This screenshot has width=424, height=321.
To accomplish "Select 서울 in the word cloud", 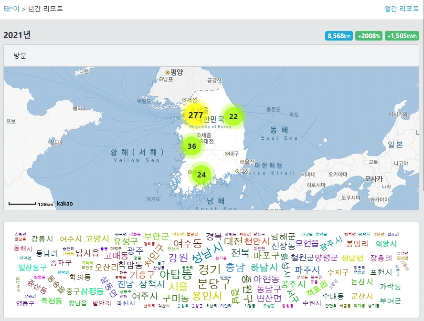I will (178, 286).
